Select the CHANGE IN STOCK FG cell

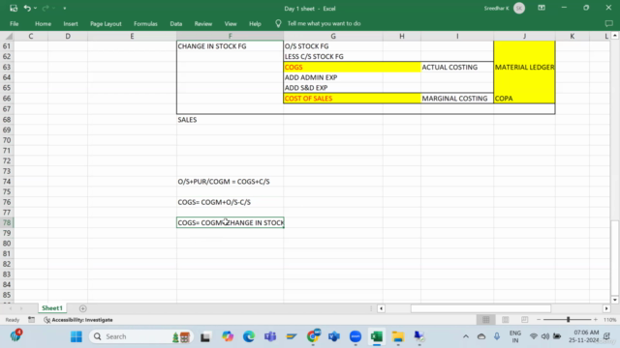click(231, 46)
